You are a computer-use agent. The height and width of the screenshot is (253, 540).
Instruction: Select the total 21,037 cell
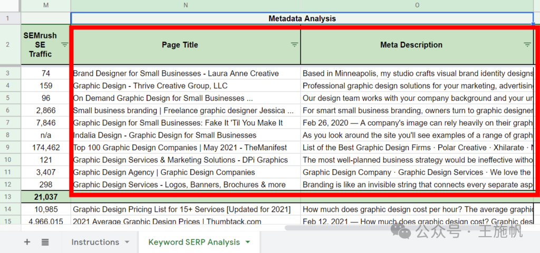[x=46, y=197]
